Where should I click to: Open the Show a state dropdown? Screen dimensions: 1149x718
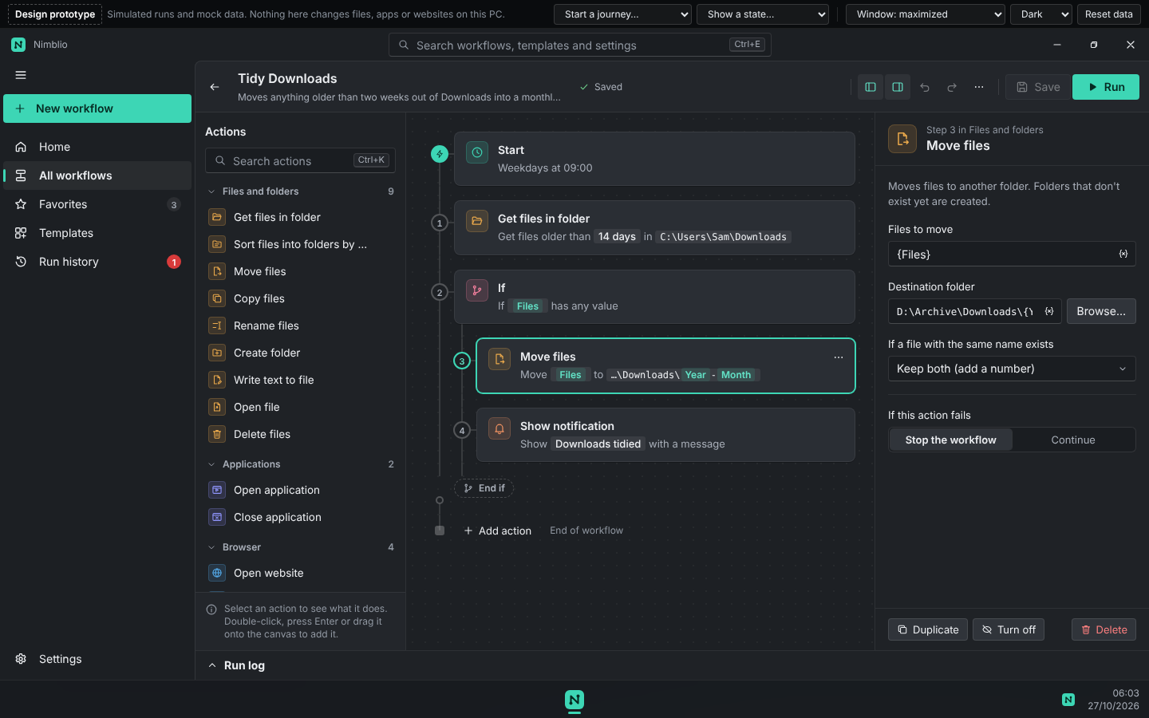pos(763,14)
